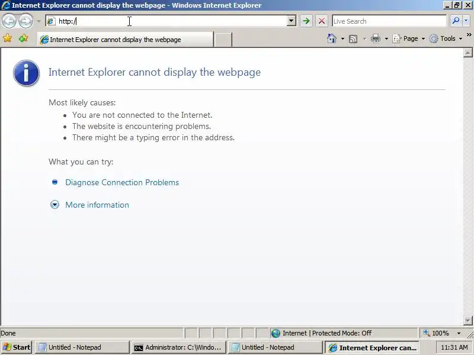Show more toolbar commands chevron

tap(469, 35)
